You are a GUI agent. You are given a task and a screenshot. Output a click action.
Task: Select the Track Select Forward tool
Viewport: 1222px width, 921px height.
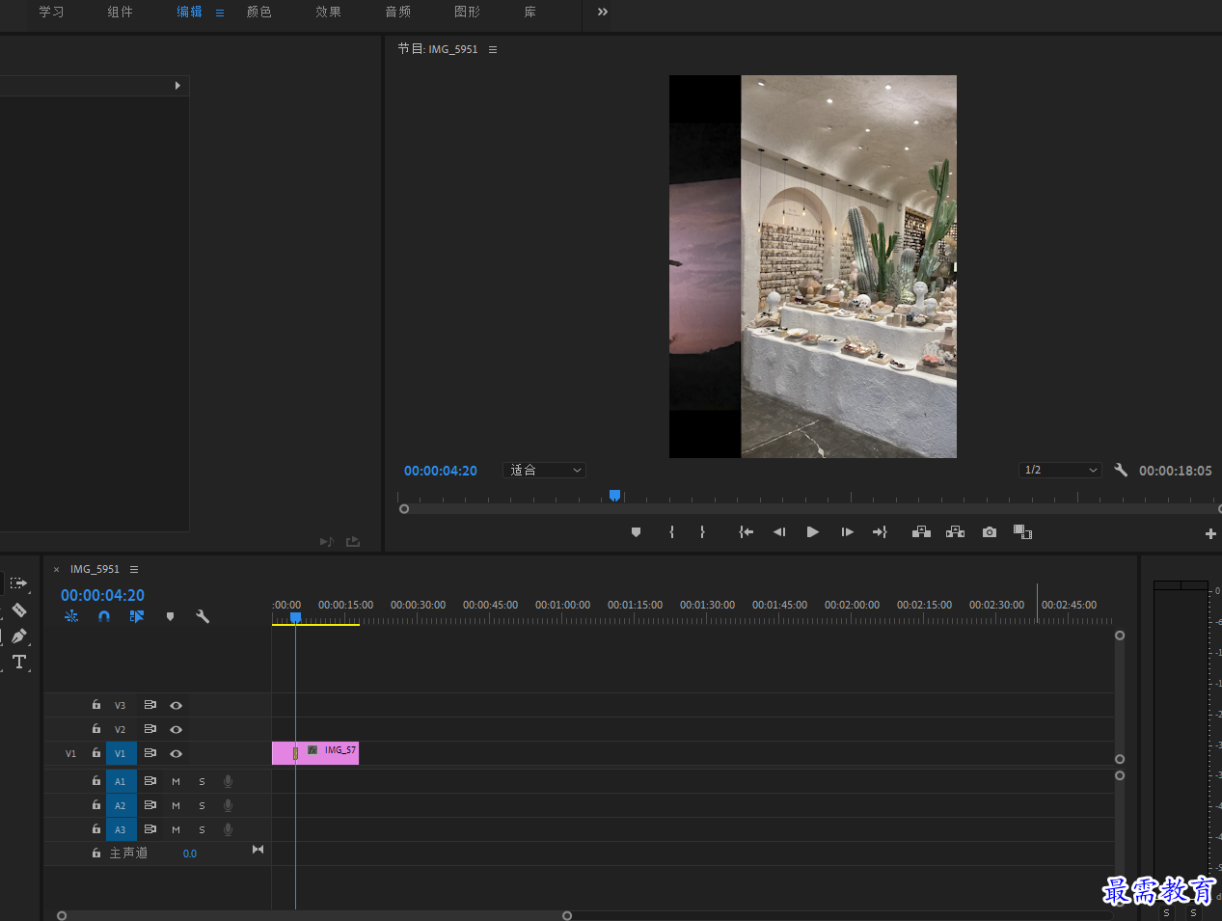tap(19, 583)
